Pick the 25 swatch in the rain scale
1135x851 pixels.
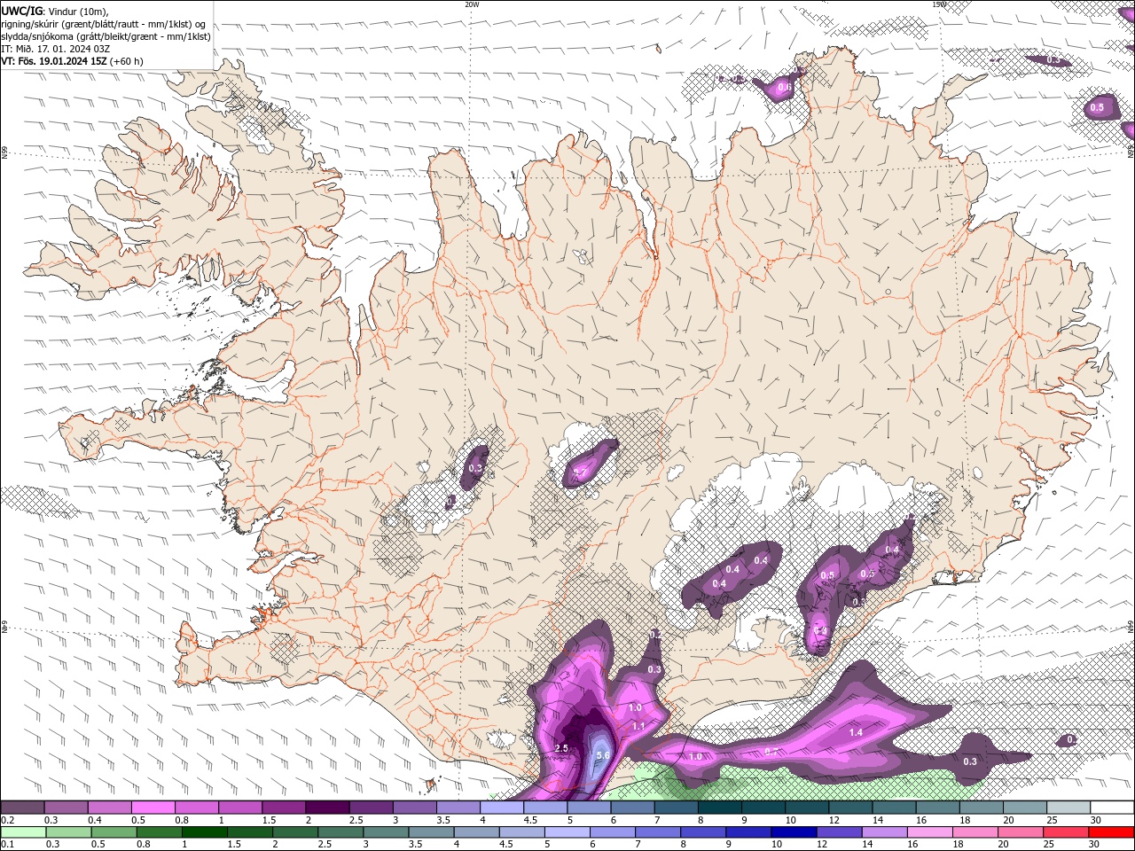[1067, 832]
